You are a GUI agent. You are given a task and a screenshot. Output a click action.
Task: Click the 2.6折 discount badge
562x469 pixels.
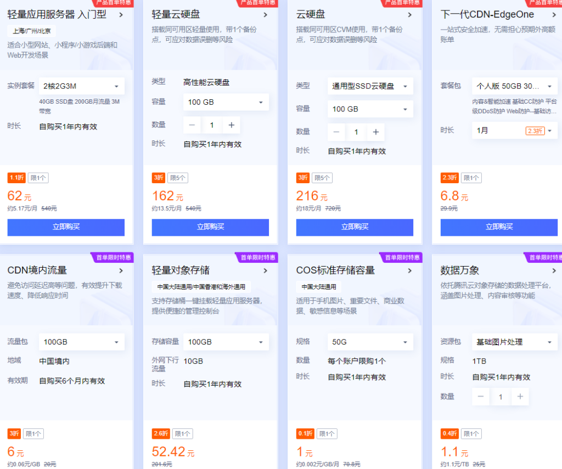pyautogui.click(x=161, y=433)
